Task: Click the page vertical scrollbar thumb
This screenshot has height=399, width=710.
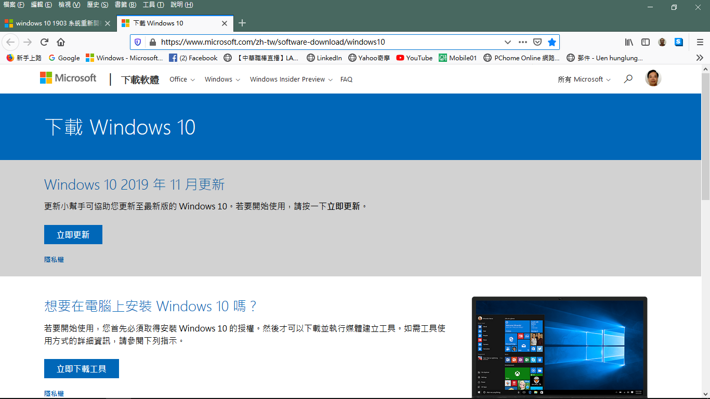Action: pyautogui.click(x=705, y=137)
